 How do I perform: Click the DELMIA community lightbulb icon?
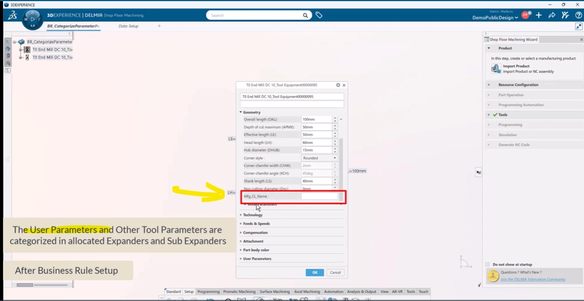coord(493,276)
